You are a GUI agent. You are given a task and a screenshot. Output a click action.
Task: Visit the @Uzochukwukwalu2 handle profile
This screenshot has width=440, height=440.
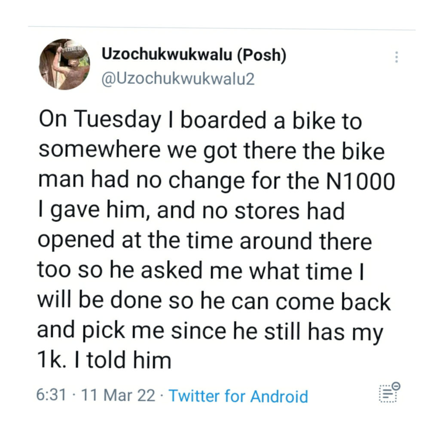pyautogui.click(x=178, y=79)
